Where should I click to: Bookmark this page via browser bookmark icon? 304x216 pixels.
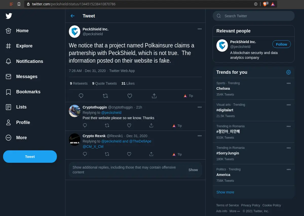[x=19, y=4]
